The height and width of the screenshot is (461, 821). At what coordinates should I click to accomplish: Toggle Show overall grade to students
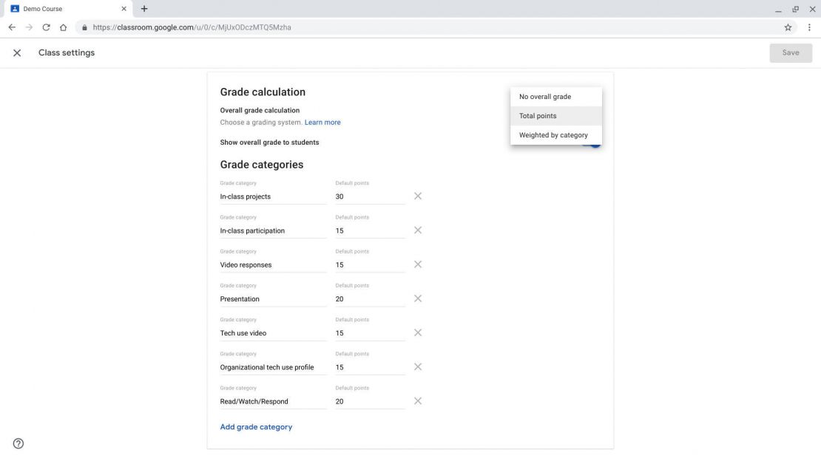pyautogui.click(x=592, y=142)
